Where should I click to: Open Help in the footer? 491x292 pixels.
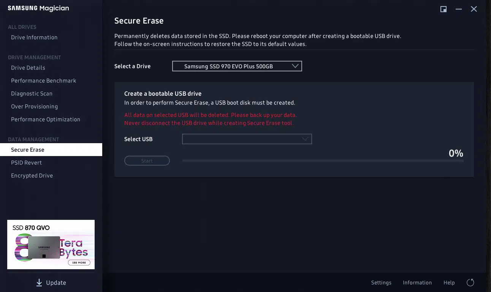pos(449,283)
